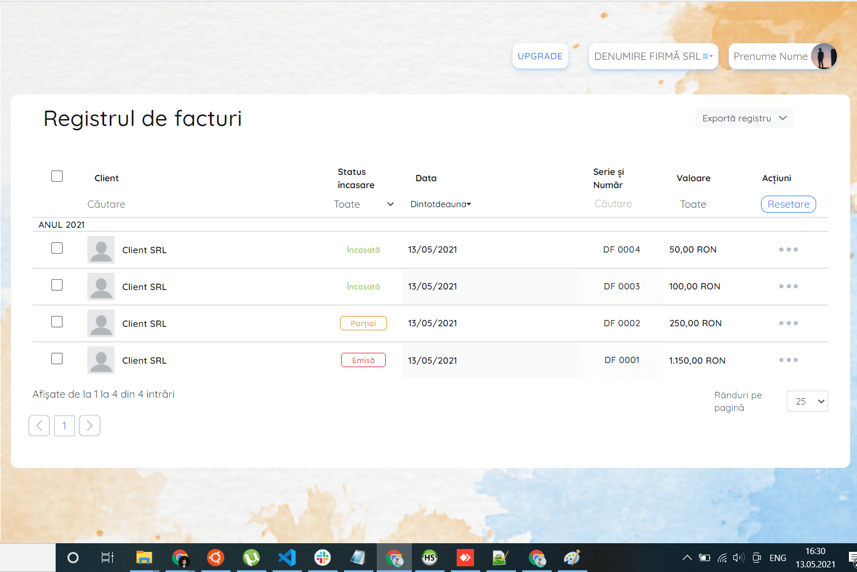Check the checkbox on the Emisă invoice row
The height and width of the screenshot is (572, 857).
[56, 358]
